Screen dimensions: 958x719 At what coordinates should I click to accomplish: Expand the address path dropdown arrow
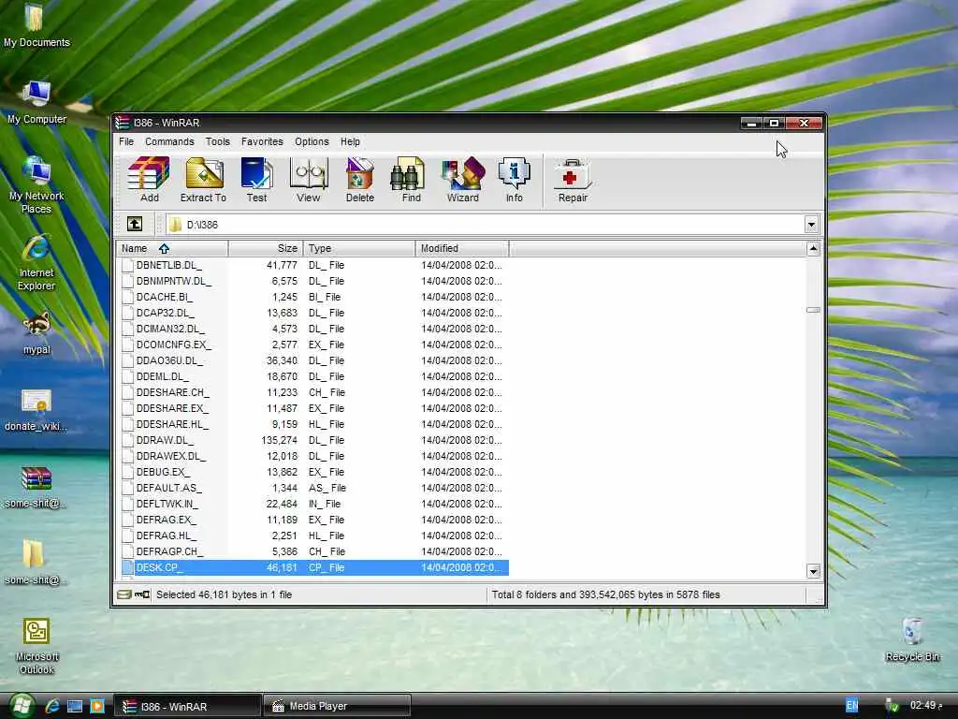coord(811,225)
